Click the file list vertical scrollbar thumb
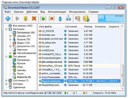 click(x=122, y=76)
